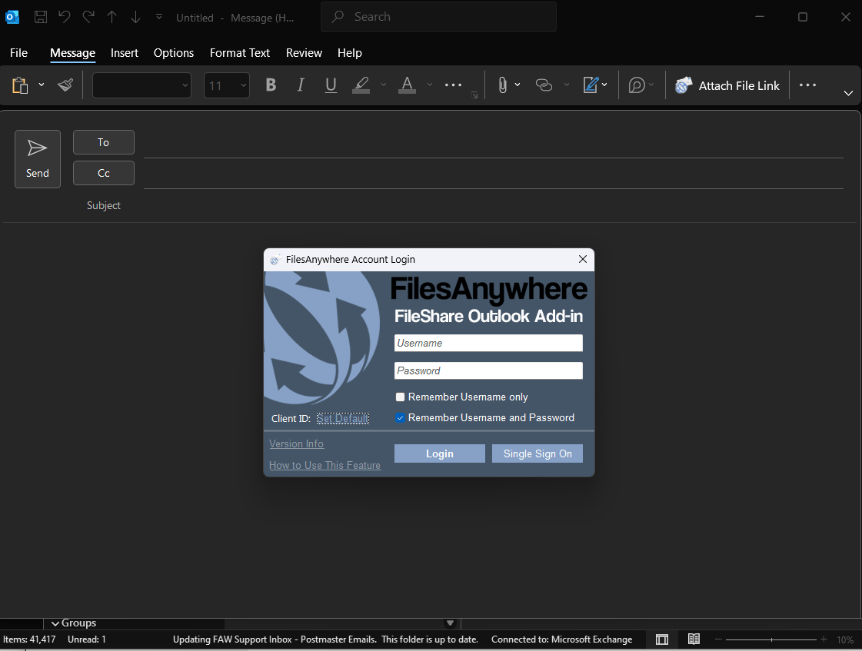This screenshot has height=651, width=862.
Task: Collapse the ribbon with chevron
Action: (x=848, y=94)
